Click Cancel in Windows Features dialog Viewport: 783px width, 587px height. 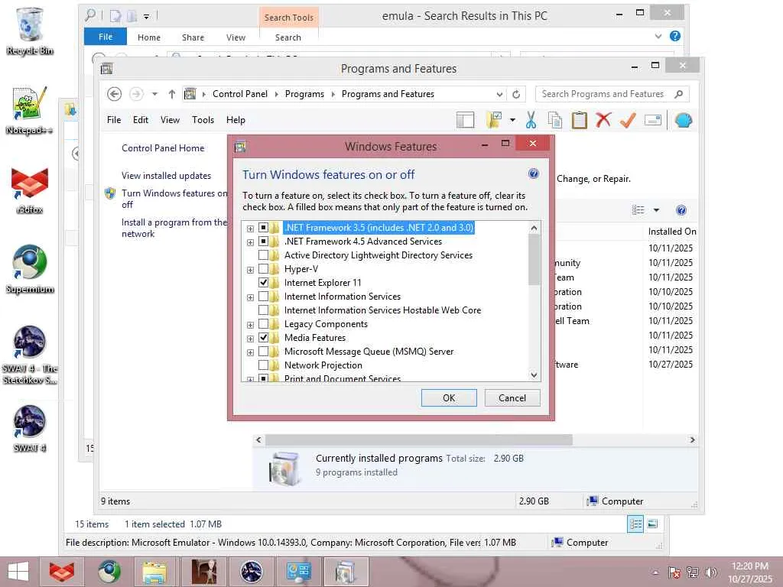coord(512,397)
